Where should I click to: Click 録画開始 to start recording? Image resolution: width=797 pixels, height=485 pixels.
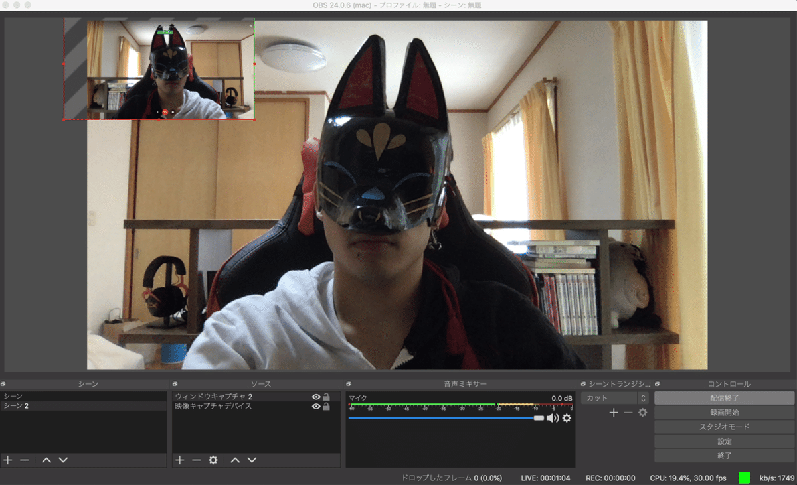724,413
